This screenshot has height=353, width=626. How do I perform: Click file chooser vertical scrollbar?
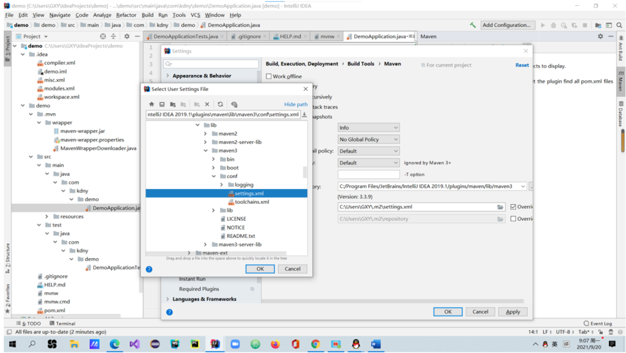[306, 172]
